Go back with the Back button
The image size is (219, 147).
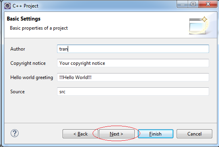[80, 134]
